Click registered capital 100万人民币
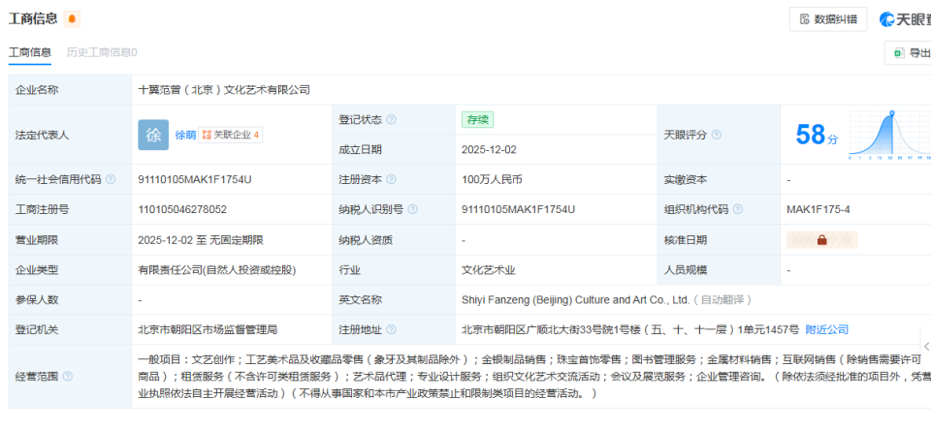The height and width of the screenshot is (430, 931). click(492, 179)
